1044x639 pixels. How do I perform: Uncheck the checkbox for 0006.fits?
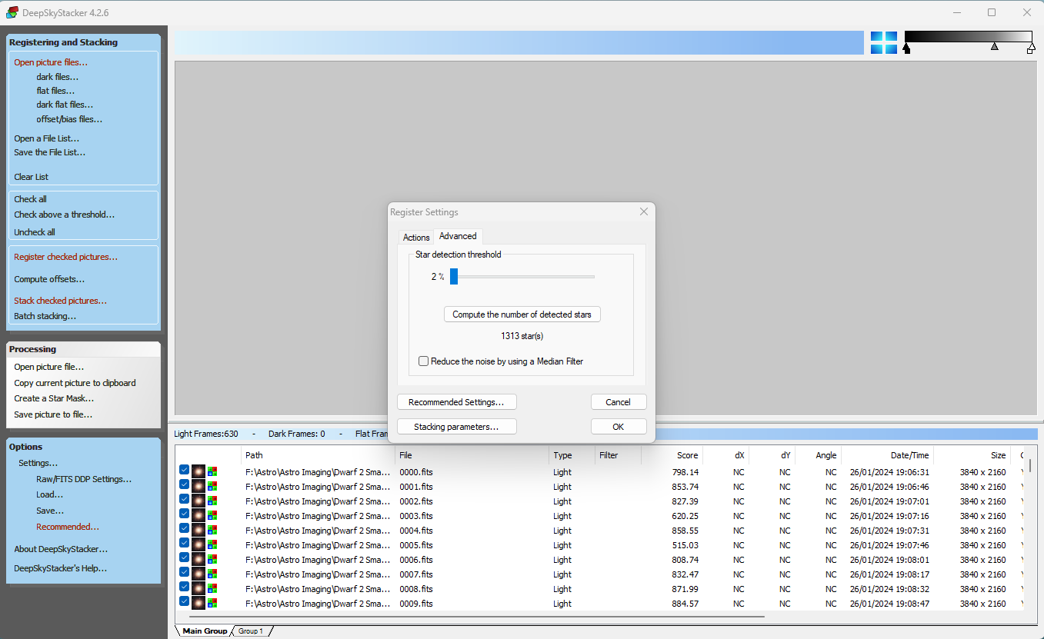pos(185,557)
